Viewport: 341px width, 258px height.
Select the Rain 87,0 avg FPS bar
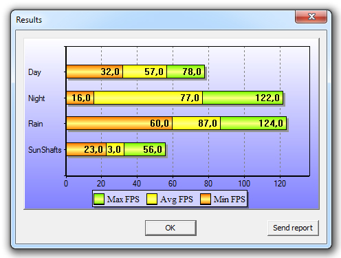coord(197,123)
